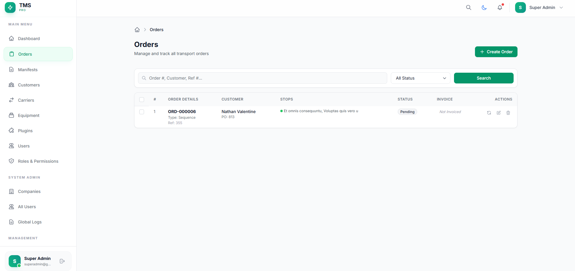Toggle dark mode moon icon
The height and width of the screenshot is (271, 575).
pos(484,7)
